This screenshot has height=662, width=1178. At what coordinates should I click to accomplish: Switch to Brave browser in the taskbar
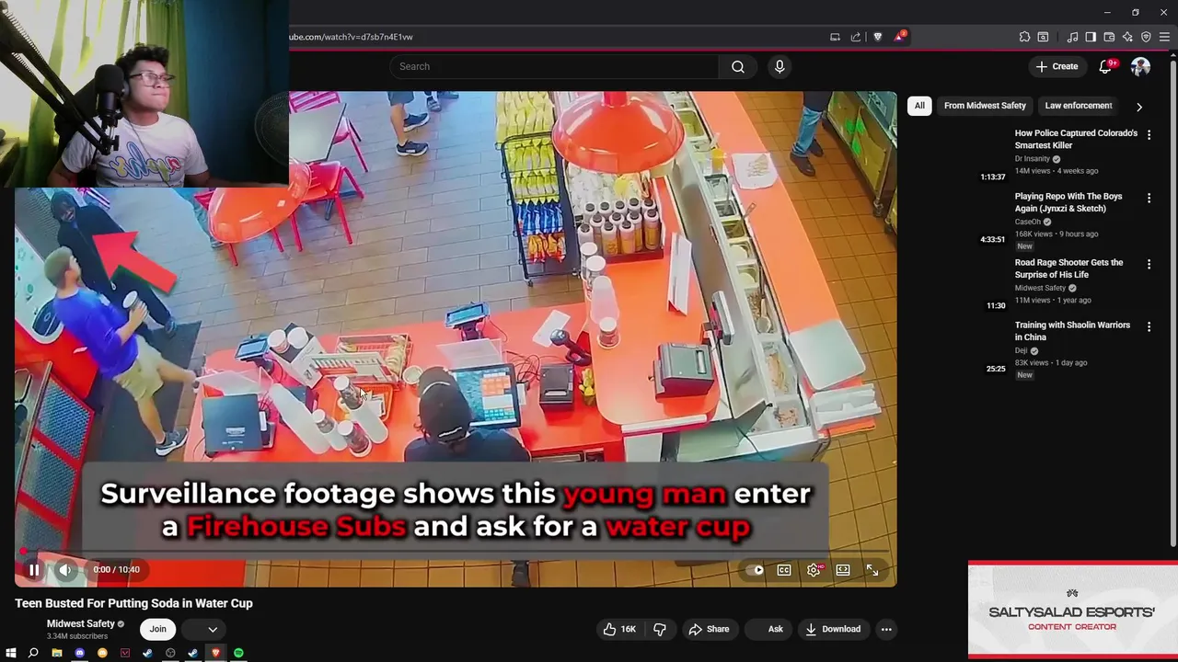coord(215,653)
